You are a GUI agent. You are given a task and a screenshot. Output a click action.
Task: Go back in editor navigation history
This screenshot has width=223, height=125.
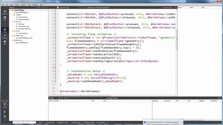(50, 8)
